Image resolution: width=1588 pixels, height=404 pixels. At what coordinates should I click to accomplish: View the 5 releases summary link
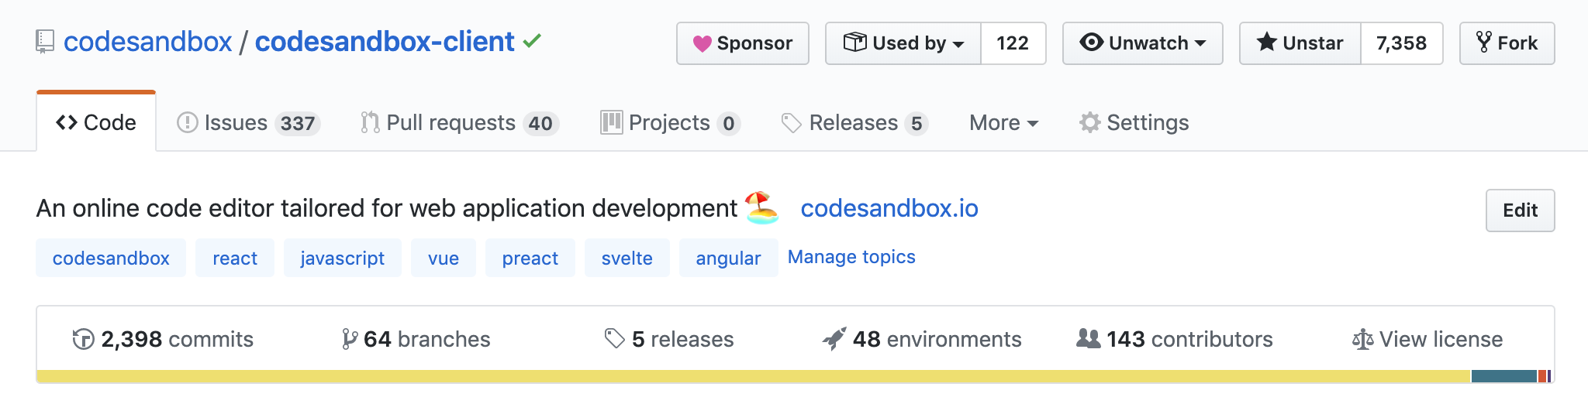669,339
